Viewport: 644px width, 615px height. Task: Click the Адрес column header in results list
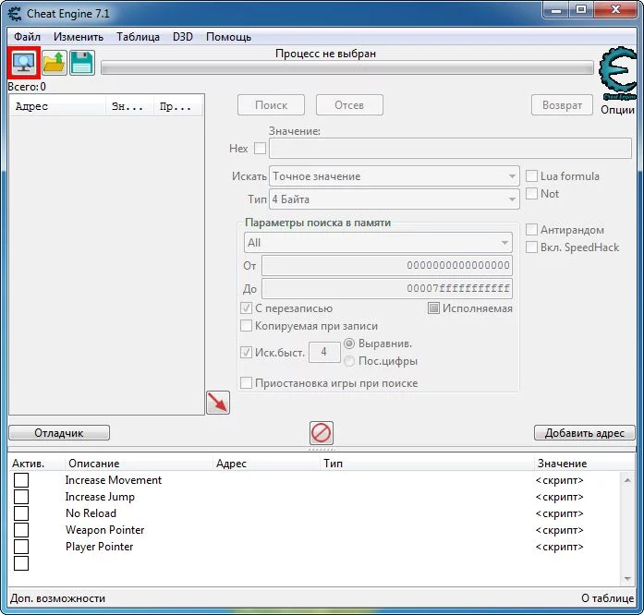tap(57, 106)
